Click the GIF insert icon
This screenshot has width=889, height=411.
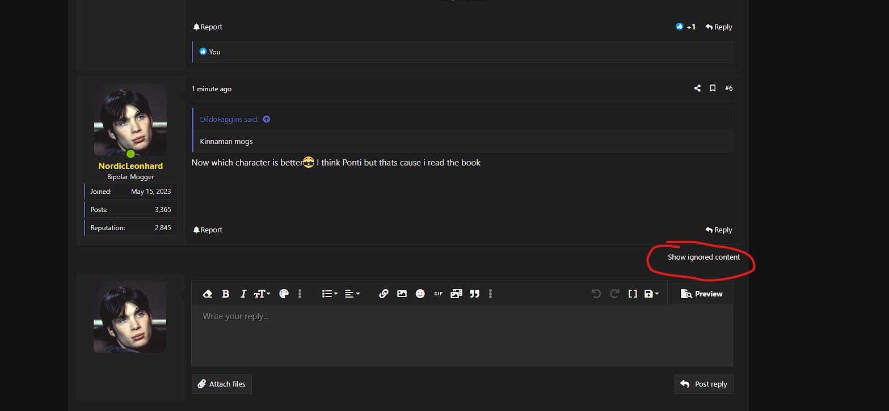pos(438,294)
